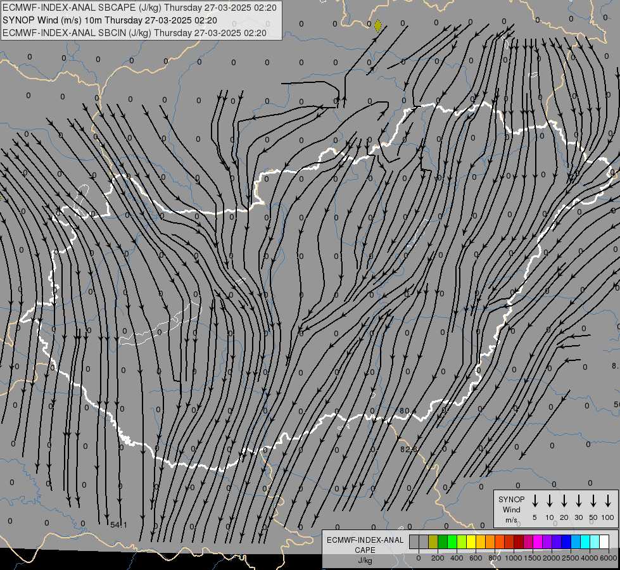Image resolution: width=620 pixels, height=570 pixels.
Task: Click the SBCIN title line in the header
Action: point(134,33)
